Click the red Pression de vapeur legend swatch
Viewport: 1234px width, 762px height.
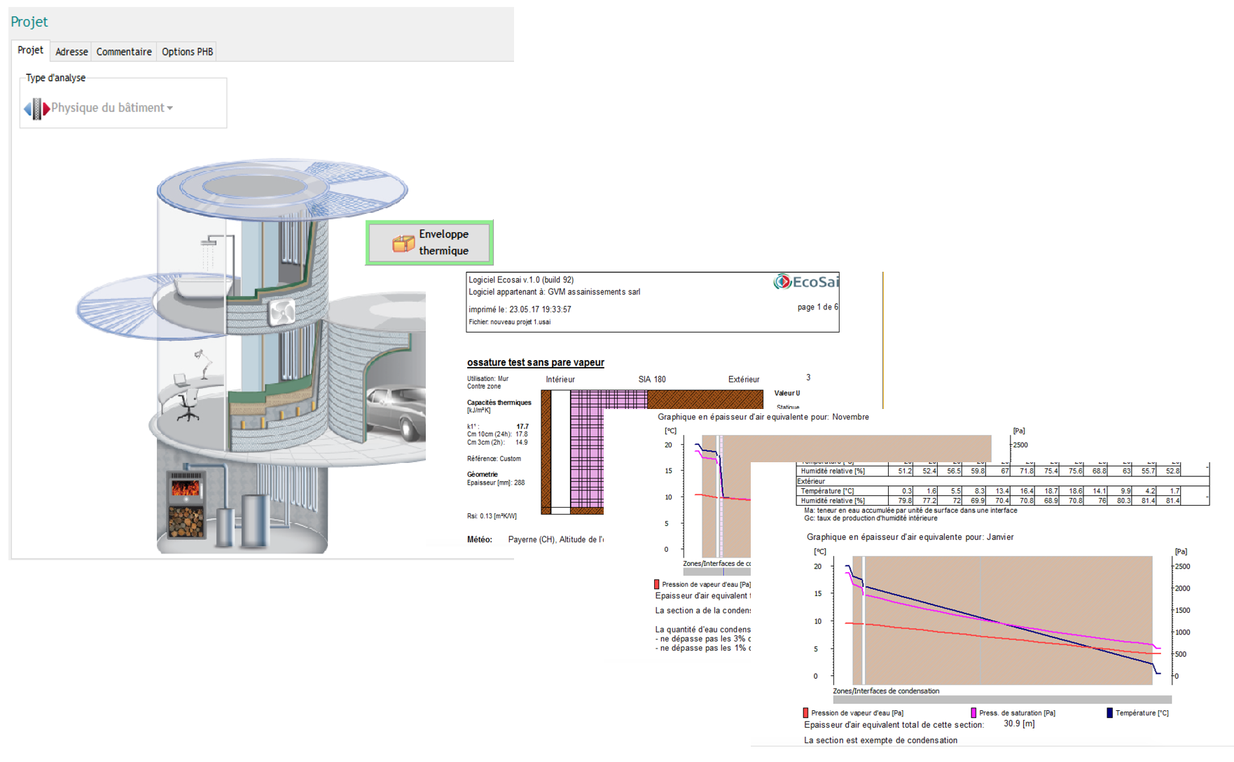[x=805, y=713]
